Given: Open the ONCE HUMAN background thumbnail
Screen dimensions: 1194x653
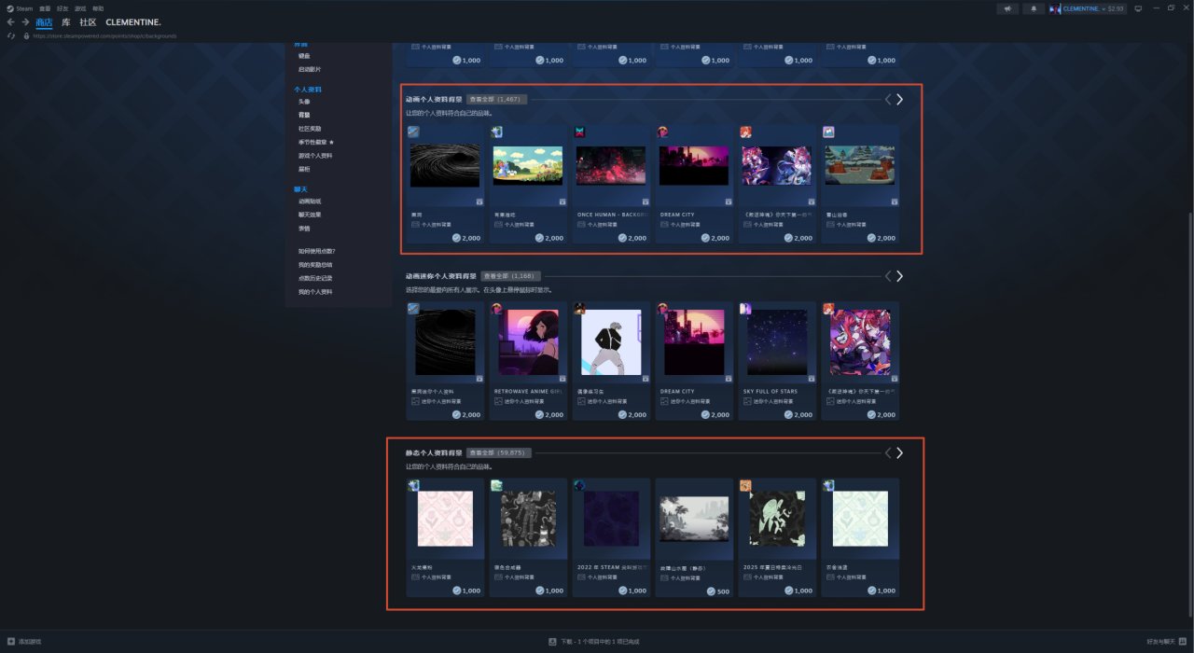Looking at the screenshot, I should [610, 166].
